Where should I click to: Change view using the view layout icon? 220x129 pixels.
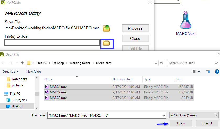tap(193, 72)
